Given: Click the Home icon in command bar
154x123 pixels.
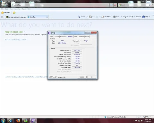Looking at the screenshot, I should tap(79, 17).
